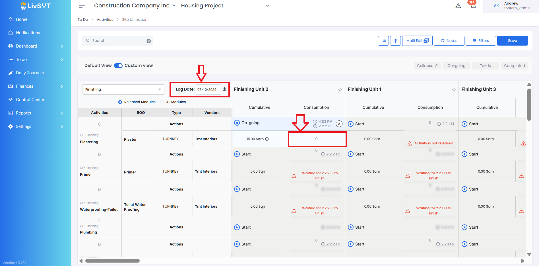Select the All Modules radio button
This screenshot has height=266, width=539.
point(162,102)
